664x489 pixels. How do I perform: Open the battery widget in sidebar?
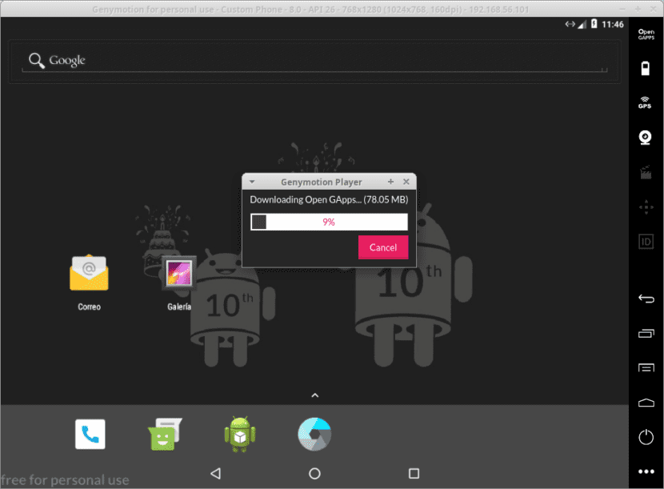click(x=646, y=68)
